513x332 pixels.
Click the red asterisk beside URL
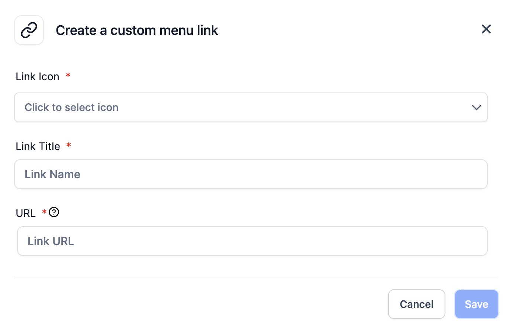44,212
